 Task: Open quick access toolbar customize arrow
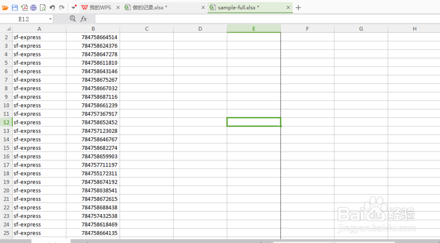click(x=74, y=7)
